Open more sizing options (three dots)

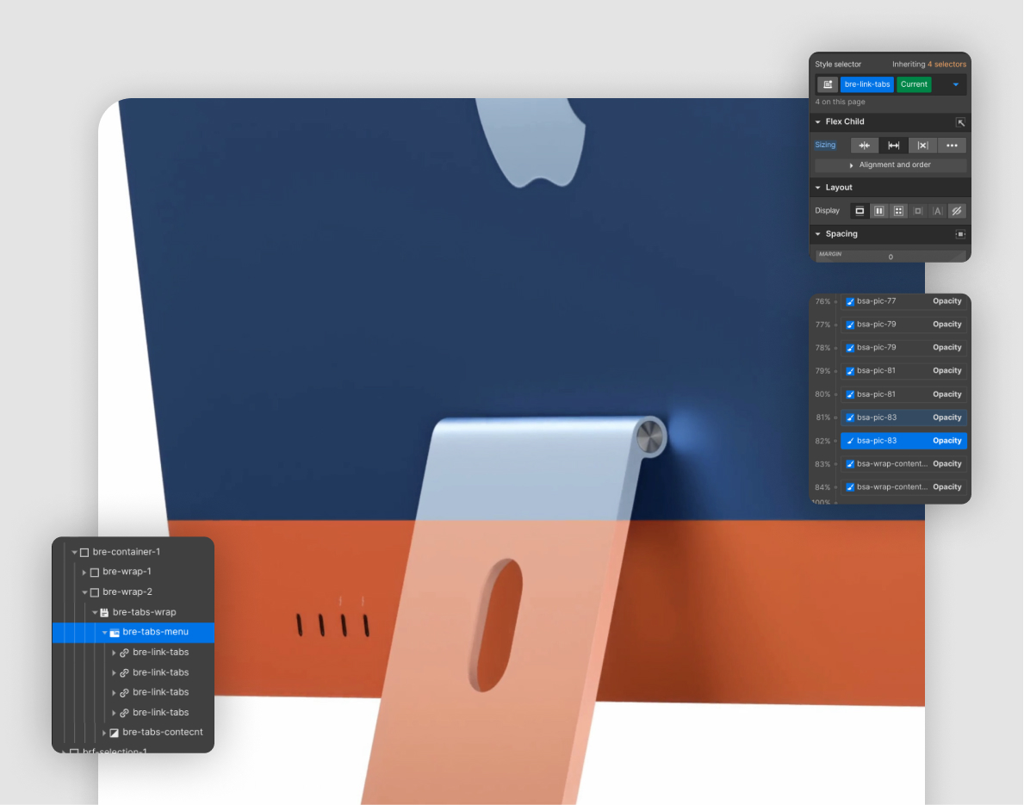(x=953, y=146)
